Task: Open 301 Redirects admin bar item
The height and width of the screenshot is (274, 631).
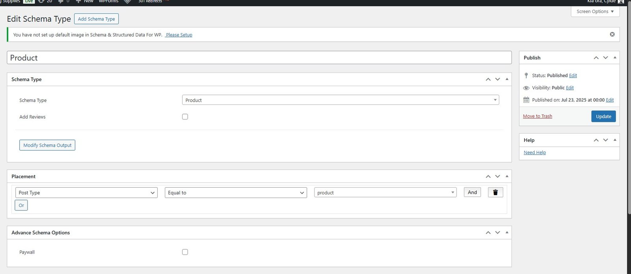Action: point(150,2)
